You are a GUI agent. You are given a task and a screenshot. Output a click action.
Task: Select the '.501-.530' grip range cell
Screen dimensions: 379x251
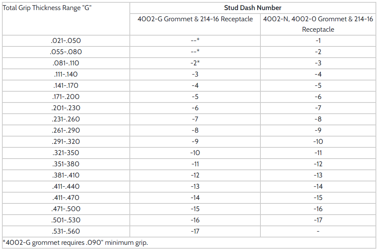point(66,220)
